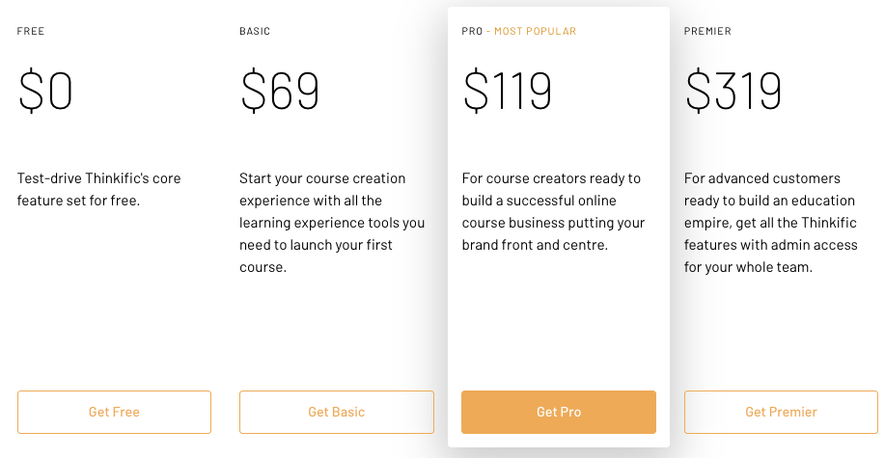Click the Get Free button
The image size is (885, 458).
pos(114,412)
